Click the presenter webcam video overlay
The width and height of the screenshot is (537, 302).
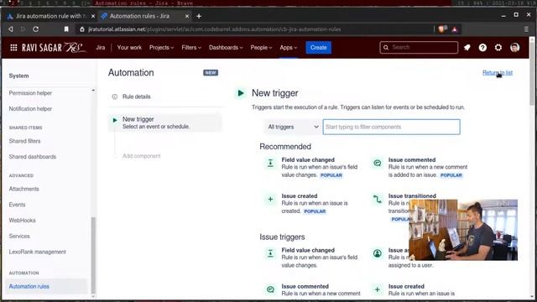[463, 230]
